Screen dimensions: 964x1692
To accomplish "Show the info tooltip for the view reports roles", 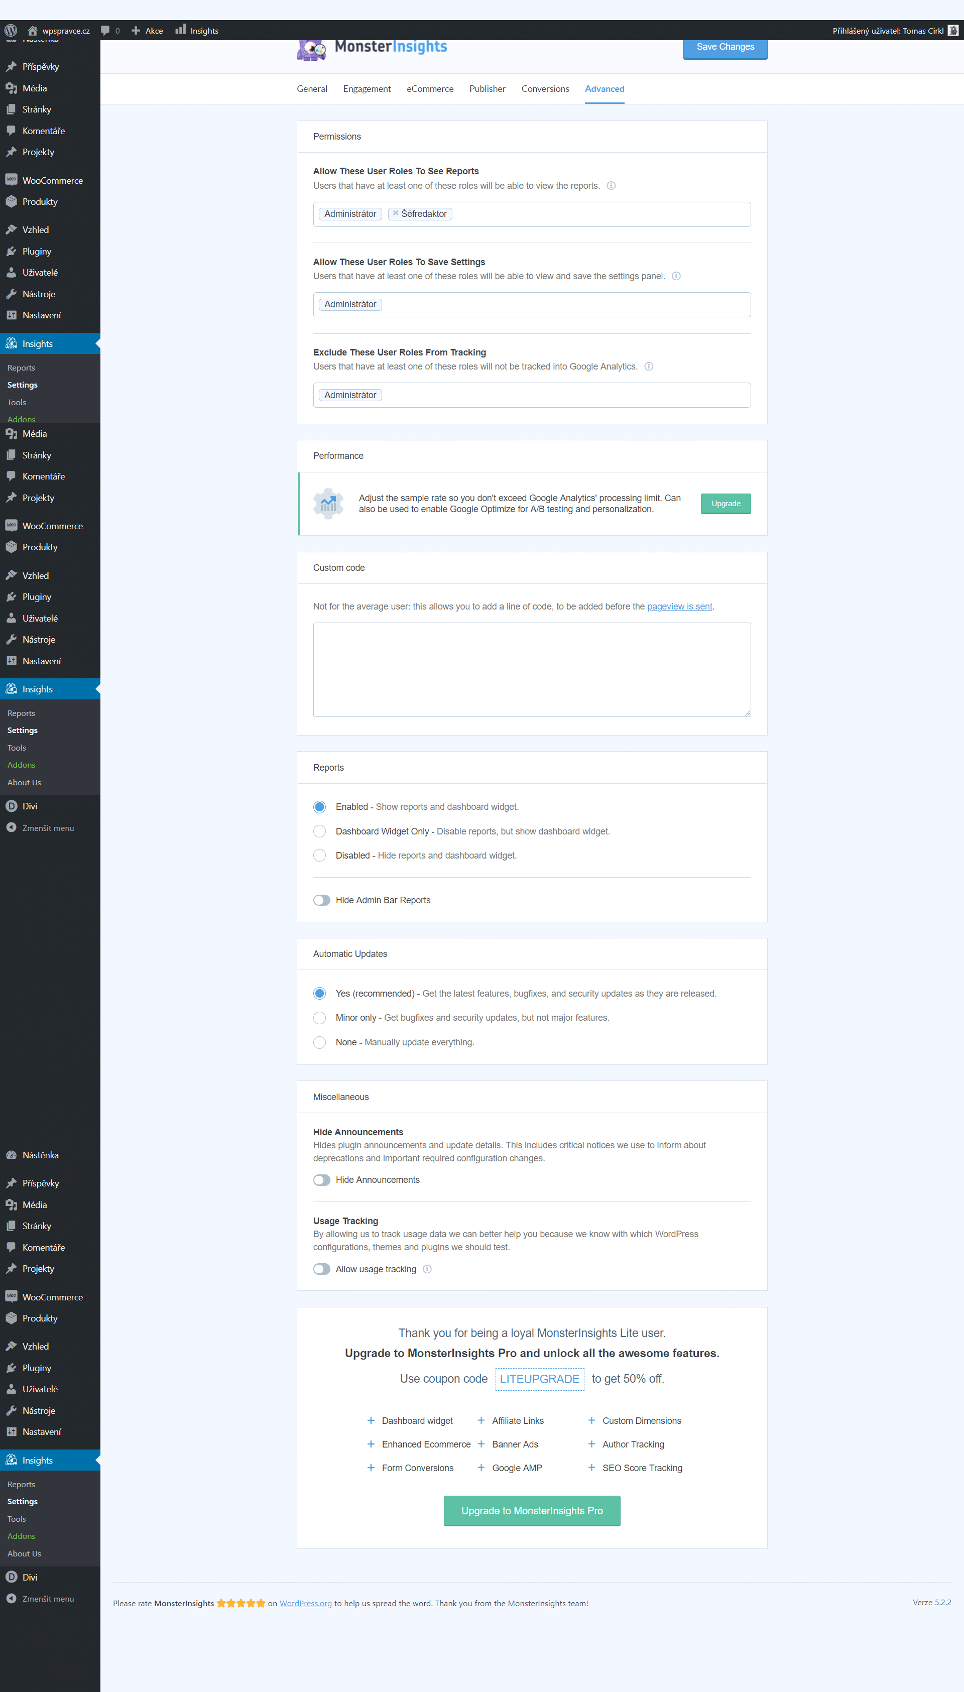I will pos(611,185).
